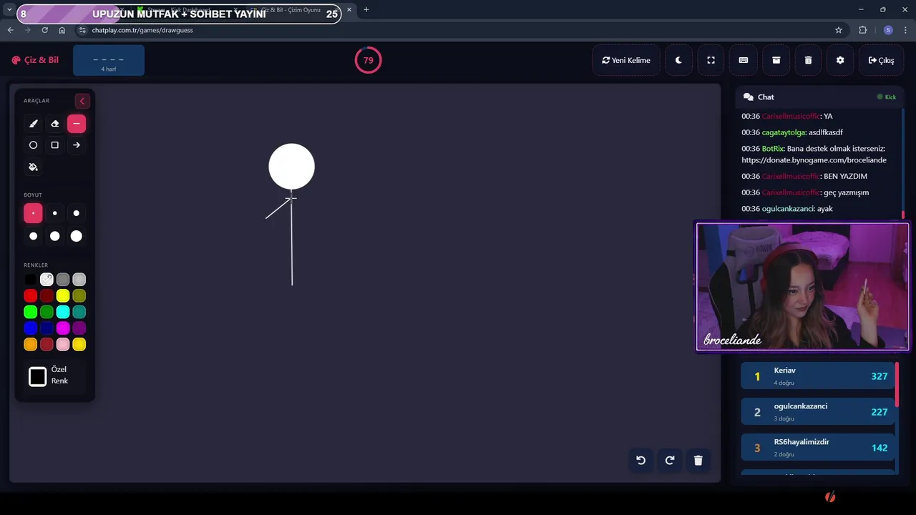Pick the white color swatch
Screen dimensions: 916x515
pos(47,280)
